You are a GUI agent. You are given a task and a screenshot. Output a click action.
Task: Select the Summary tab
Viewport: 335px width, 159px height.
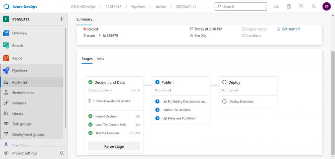[84, 19]
